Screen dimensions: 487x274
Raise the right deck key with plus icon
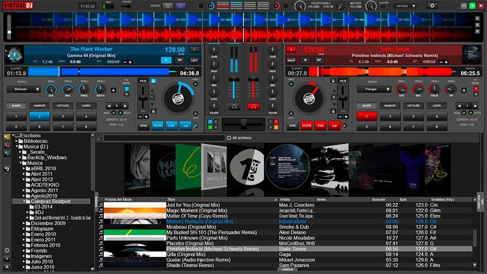[446, 62]
